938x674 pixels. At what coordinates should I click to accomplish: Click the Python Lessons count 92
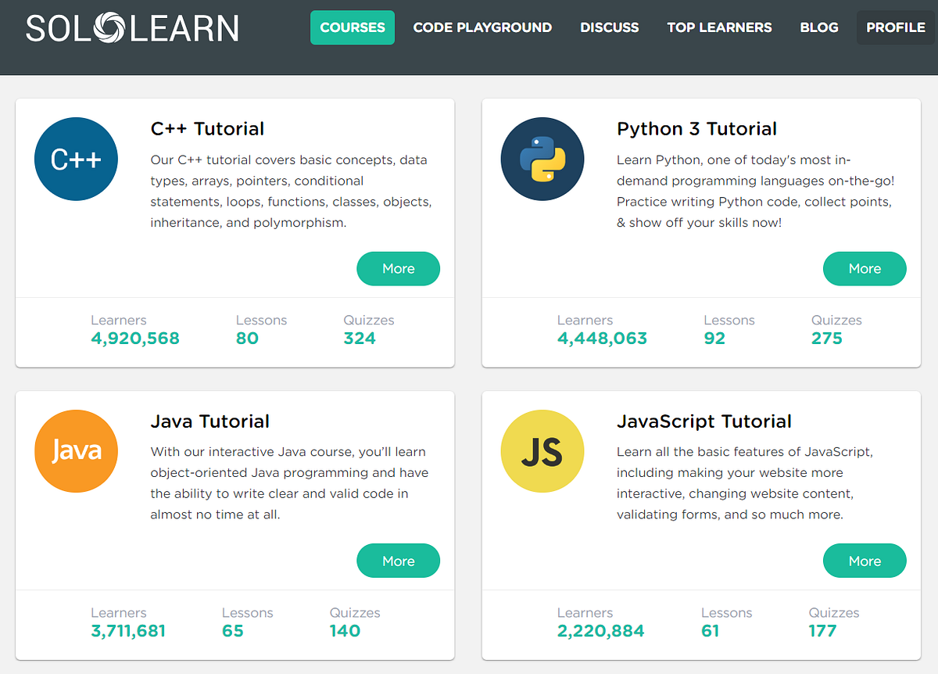point(714,338)
